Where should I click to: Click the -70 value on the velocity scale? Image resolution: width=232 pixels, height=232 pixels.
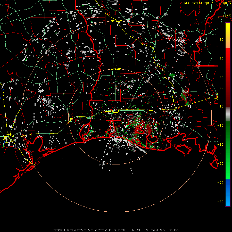220,183
